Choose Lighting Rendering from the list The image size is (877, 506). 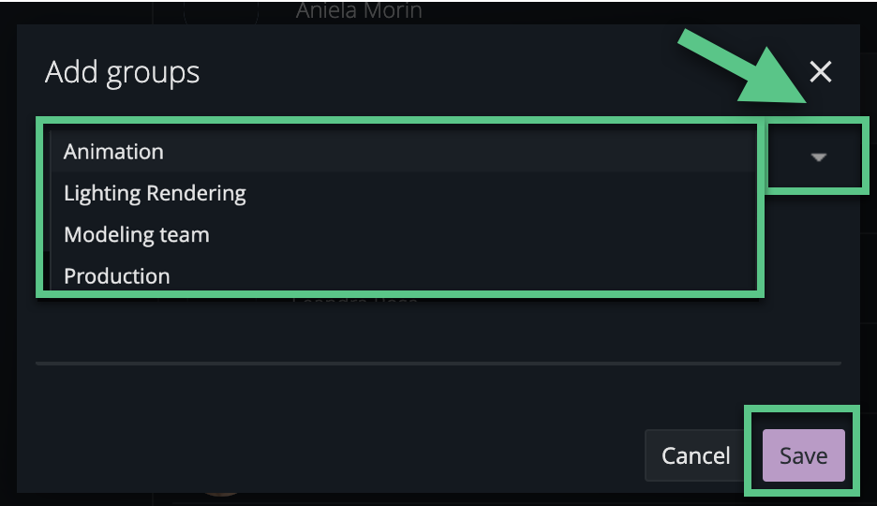pyautogui.click(x=155, y=194)
